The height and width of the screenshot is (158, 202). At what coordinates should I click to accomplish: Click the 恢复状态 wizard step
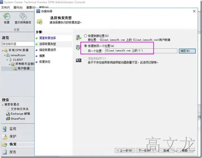(45, 62)
